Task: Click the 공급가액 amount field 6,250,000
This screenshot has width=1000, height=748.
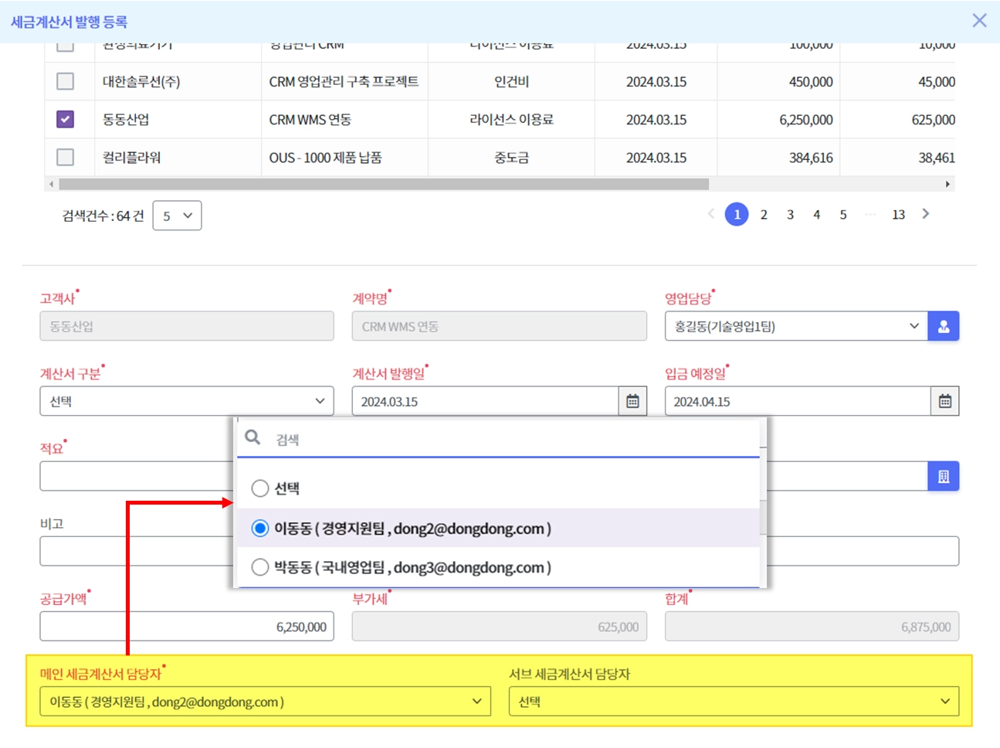Action: 187,627
